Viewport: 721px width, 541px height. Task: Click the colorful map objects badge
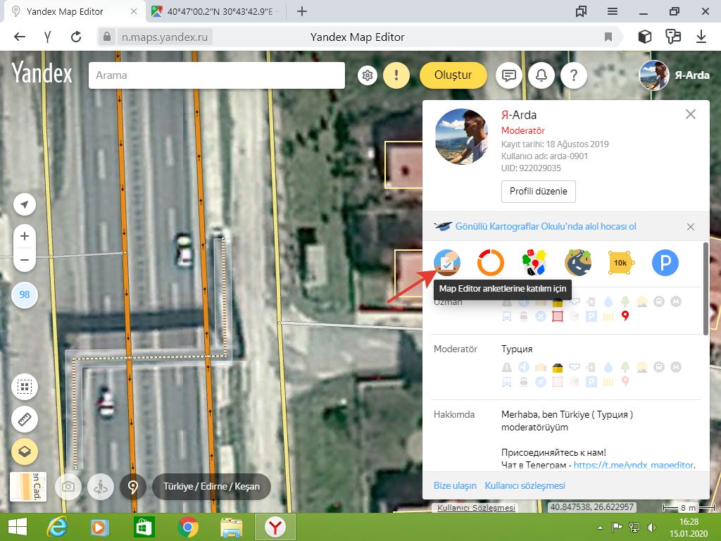(534, 263)
